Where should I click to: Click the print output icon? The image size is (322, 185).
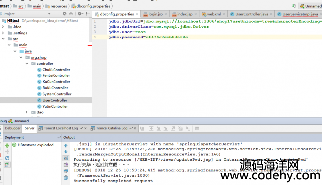point(66,171)
